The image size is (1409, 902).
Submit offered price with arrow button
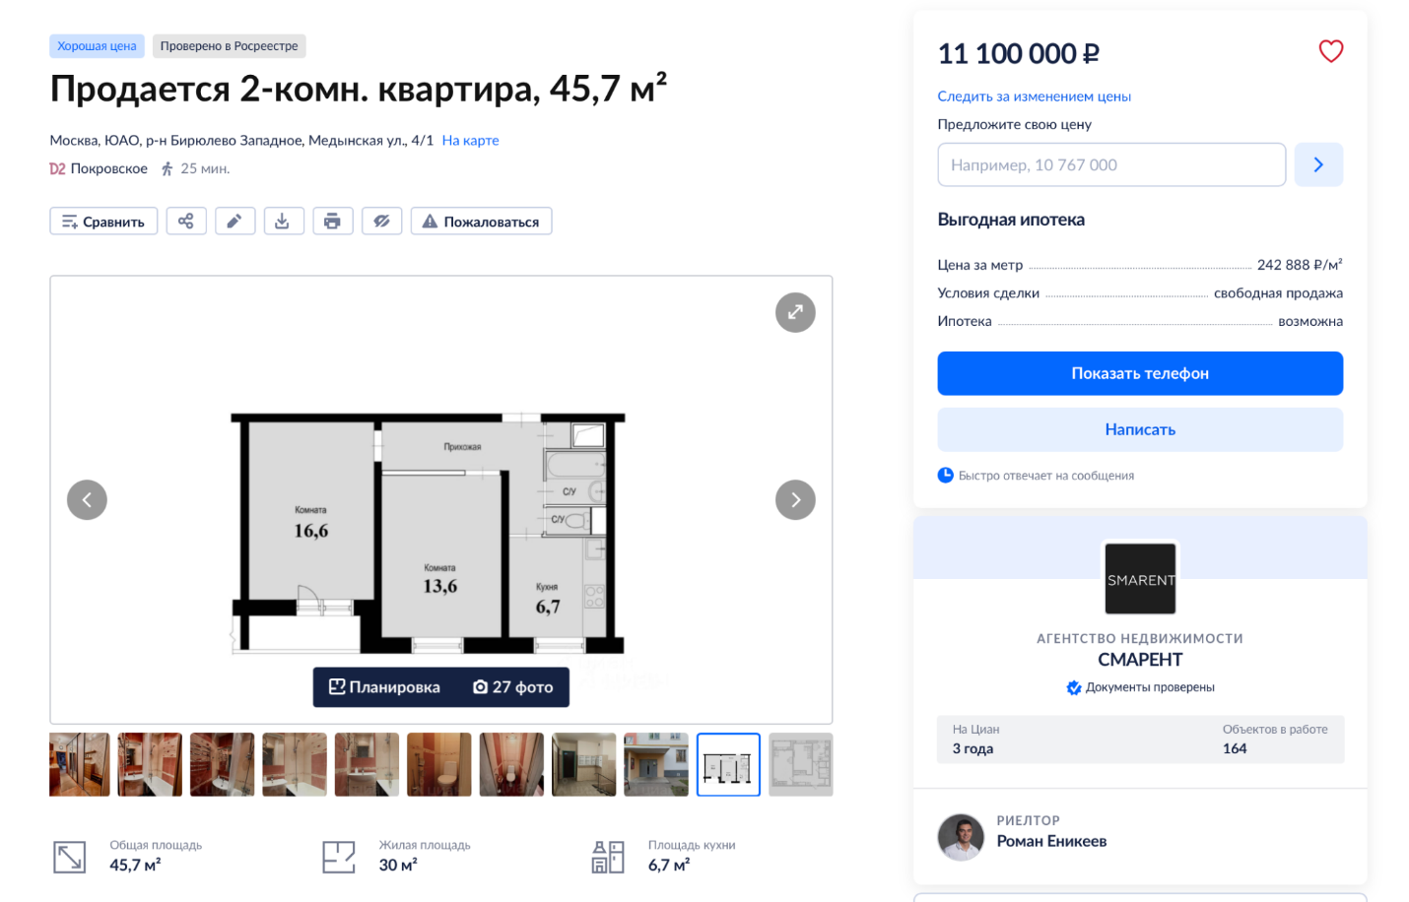pyautogui.click(x=1318, y=164)
